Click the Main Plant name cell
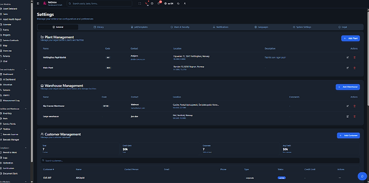369x183 pixels. click(48, 68)
